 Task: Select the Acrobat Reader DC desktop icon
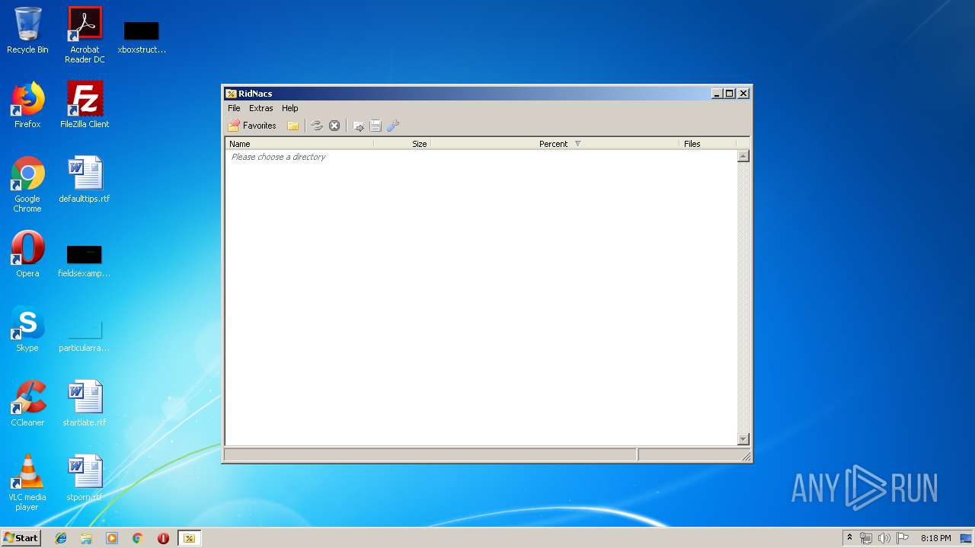click(x=85, y=35)
